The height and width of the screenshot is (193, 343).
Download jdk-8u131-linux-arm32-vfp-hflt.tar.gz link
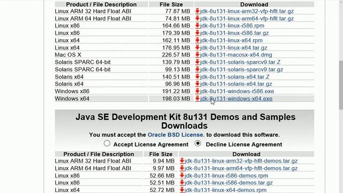point(247,11)
